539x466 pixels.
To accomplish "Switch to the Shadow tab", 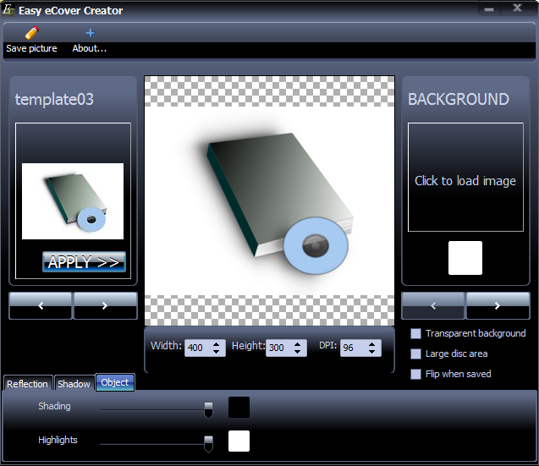I will coord(74,383).
